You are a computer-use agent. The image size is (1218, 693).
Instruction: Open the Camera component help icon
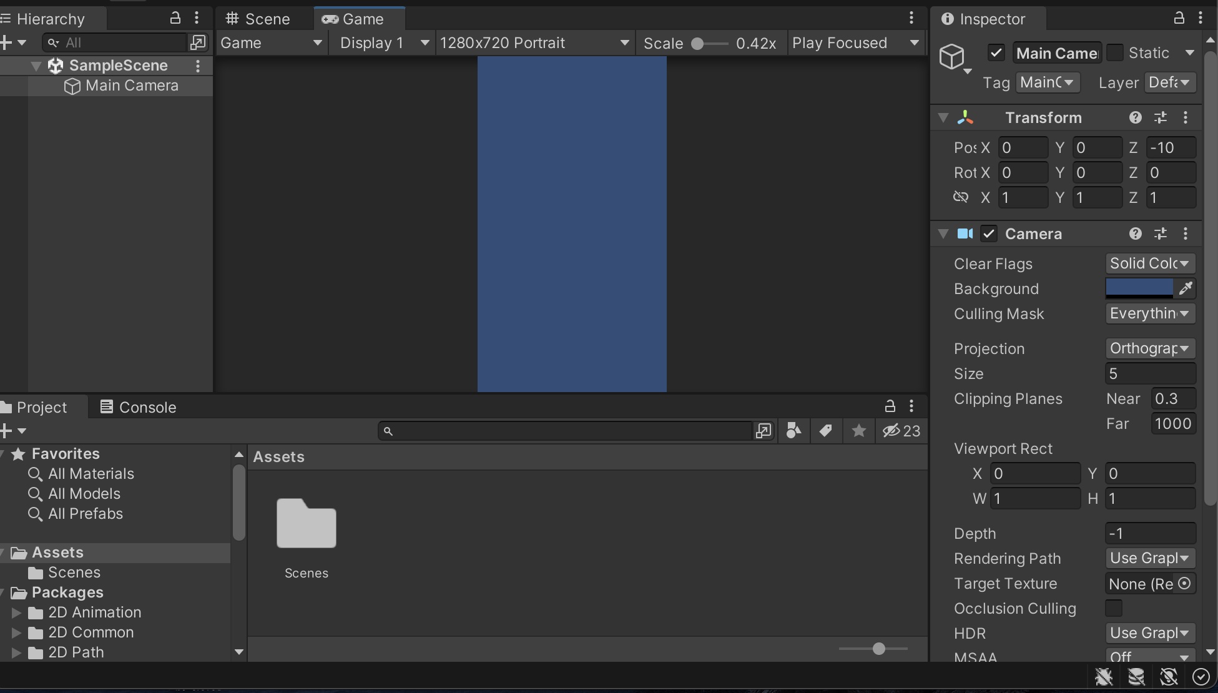(x=1135, y=233)
